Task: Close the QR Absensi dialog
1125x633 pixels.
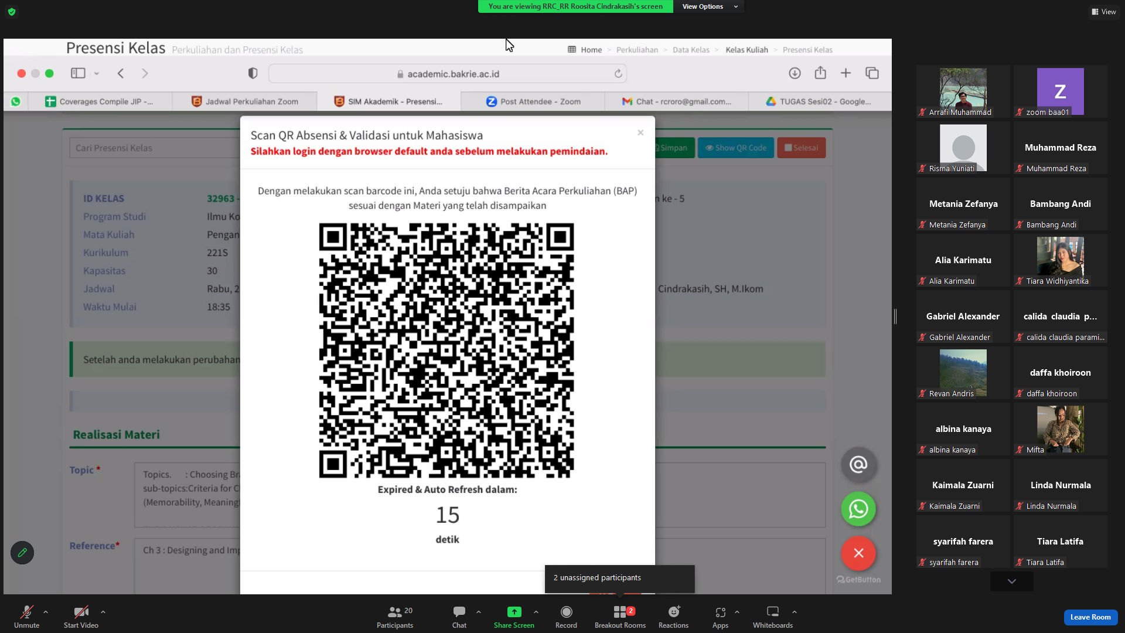Action: click(640, 132)
